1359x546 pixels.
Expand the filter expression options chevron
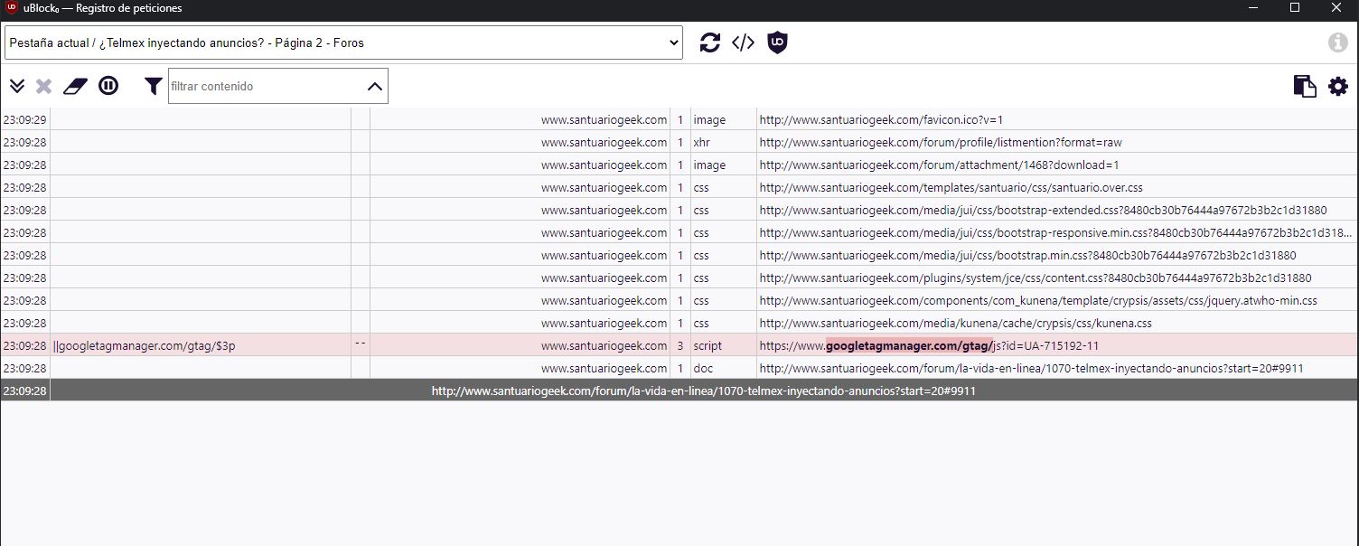pos(375,87)
